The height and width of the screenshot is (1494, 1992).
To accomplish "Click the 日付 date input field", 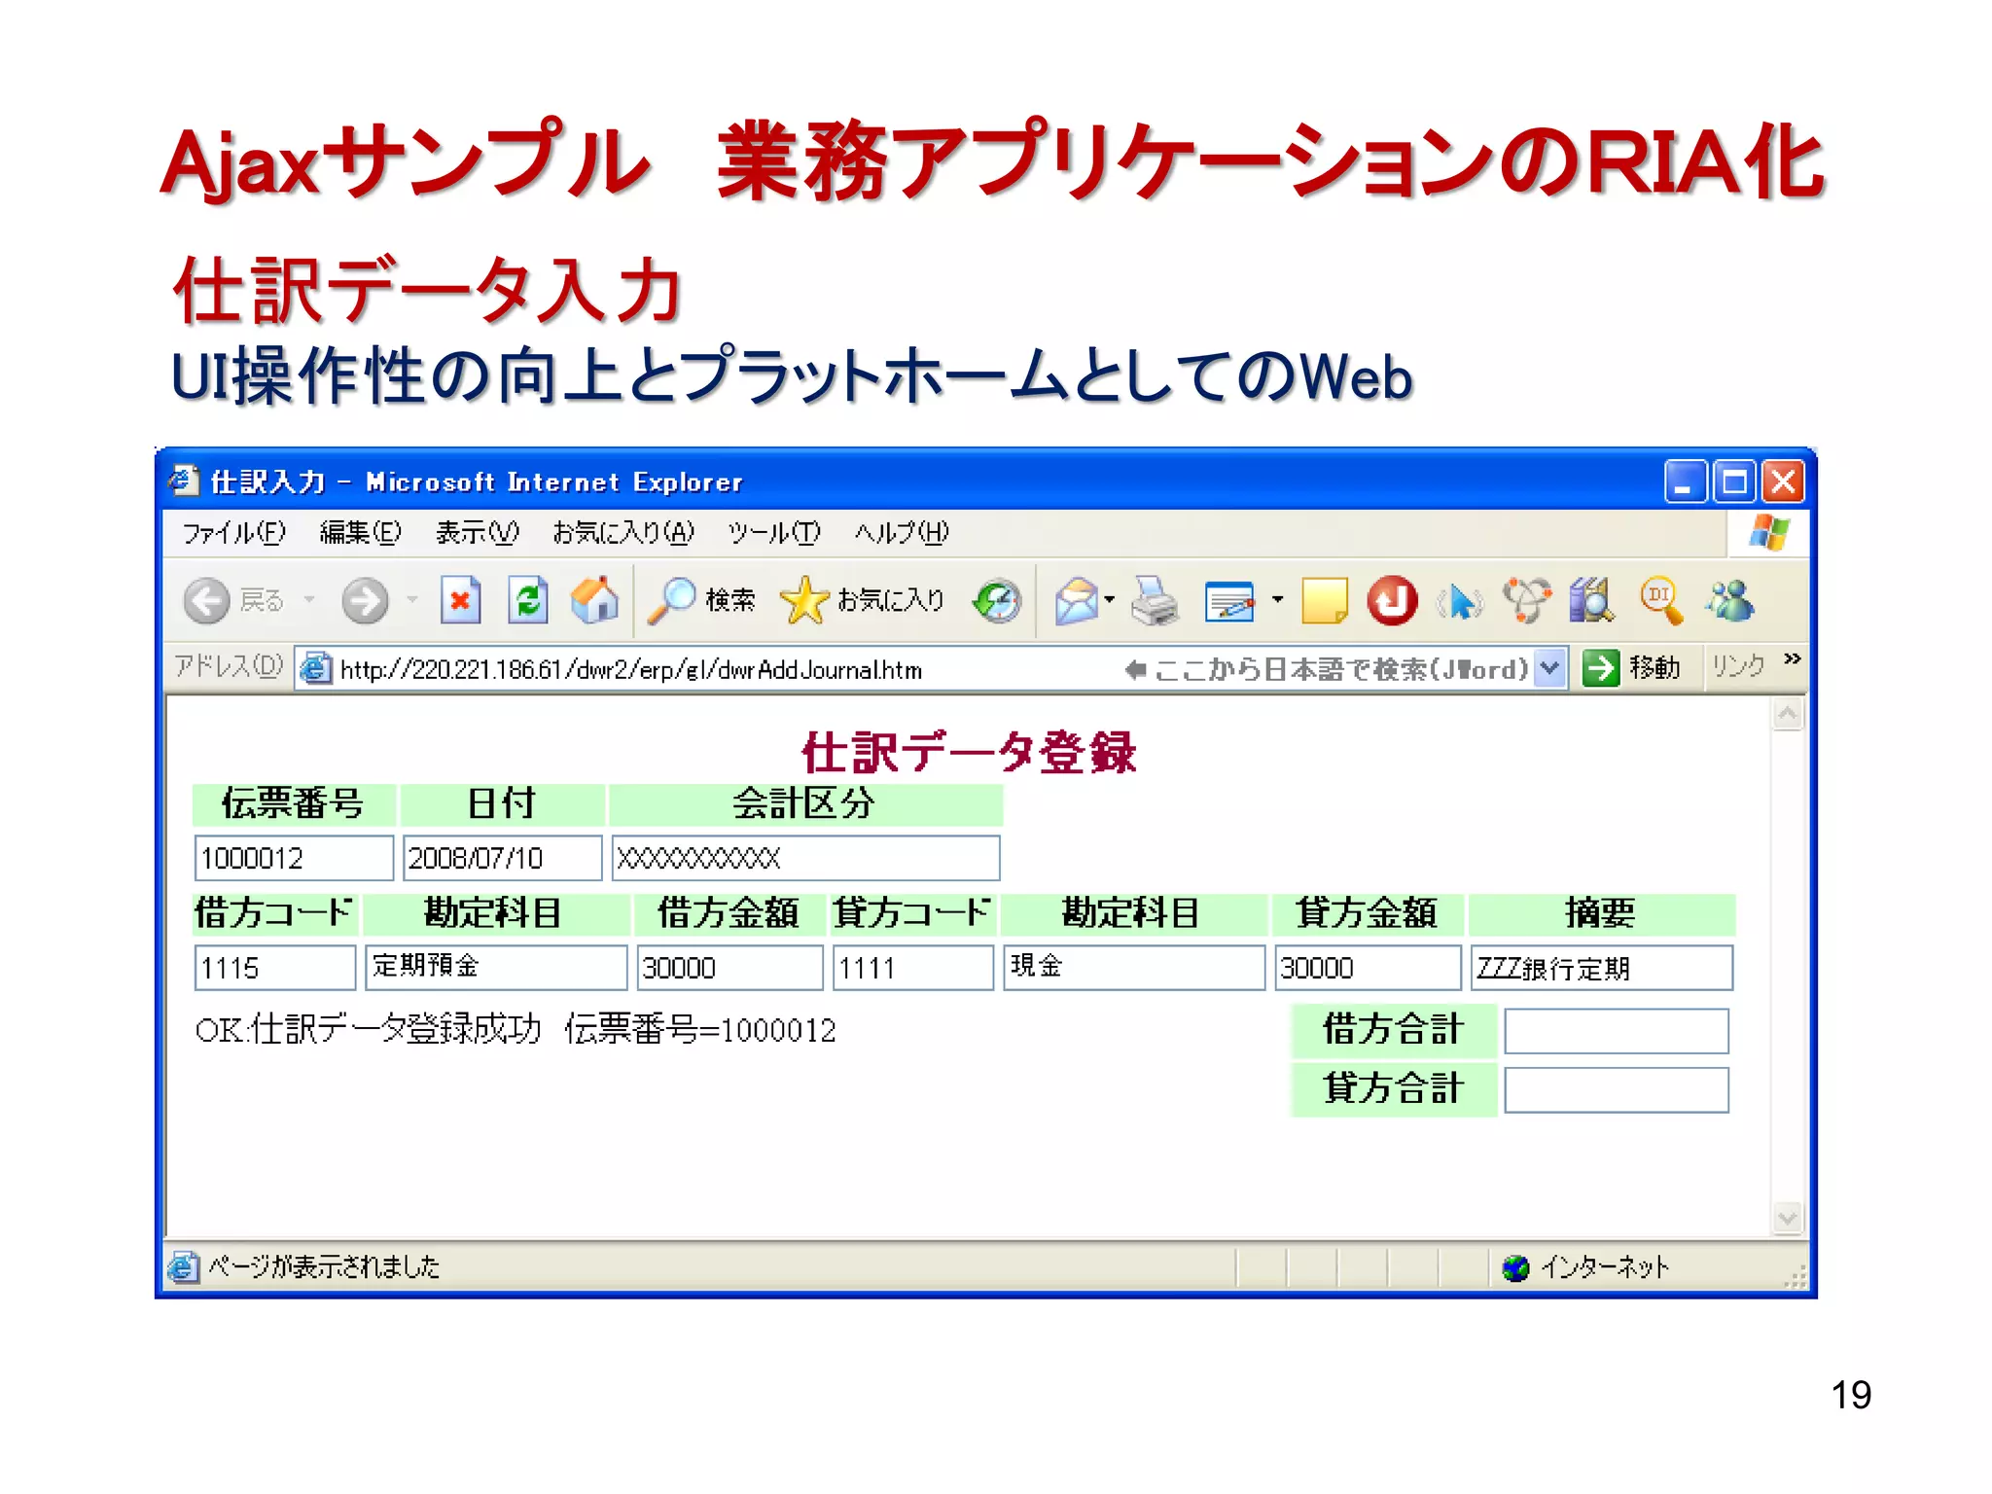I will [x=503, y=858].
